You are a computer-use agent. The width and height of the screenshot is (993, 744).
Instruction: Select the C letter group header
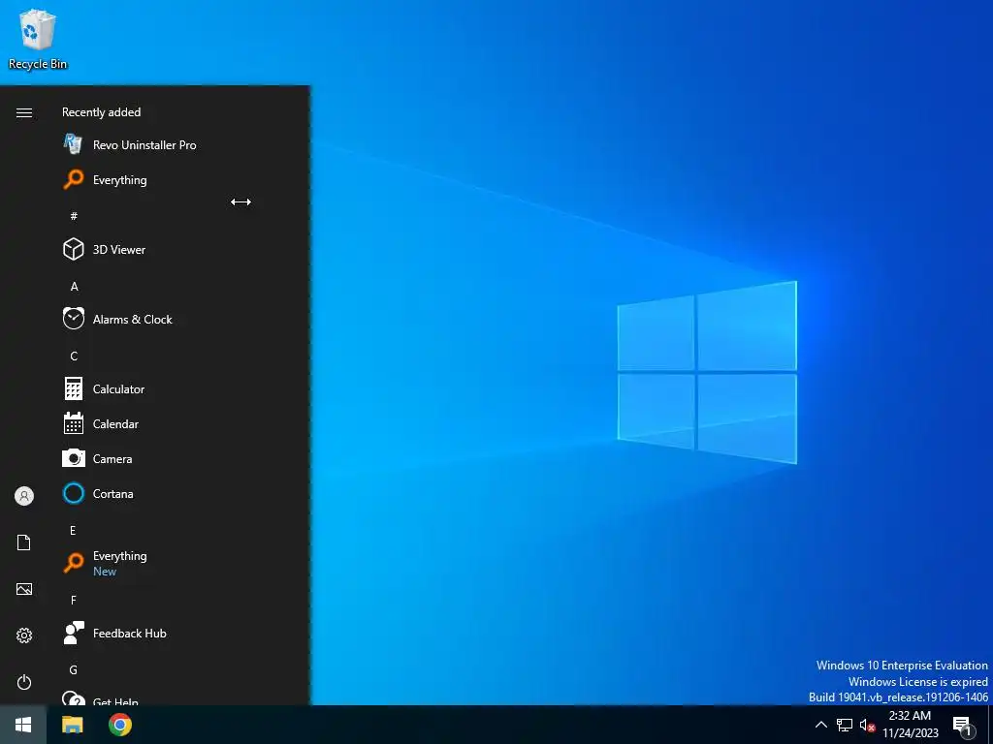point(74,356)
